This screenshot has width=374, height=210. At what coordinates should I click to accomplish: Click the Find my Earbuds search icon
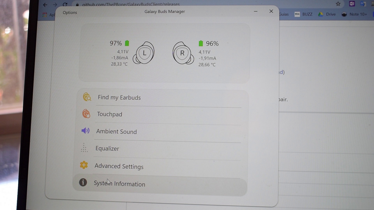pos(87,97)
